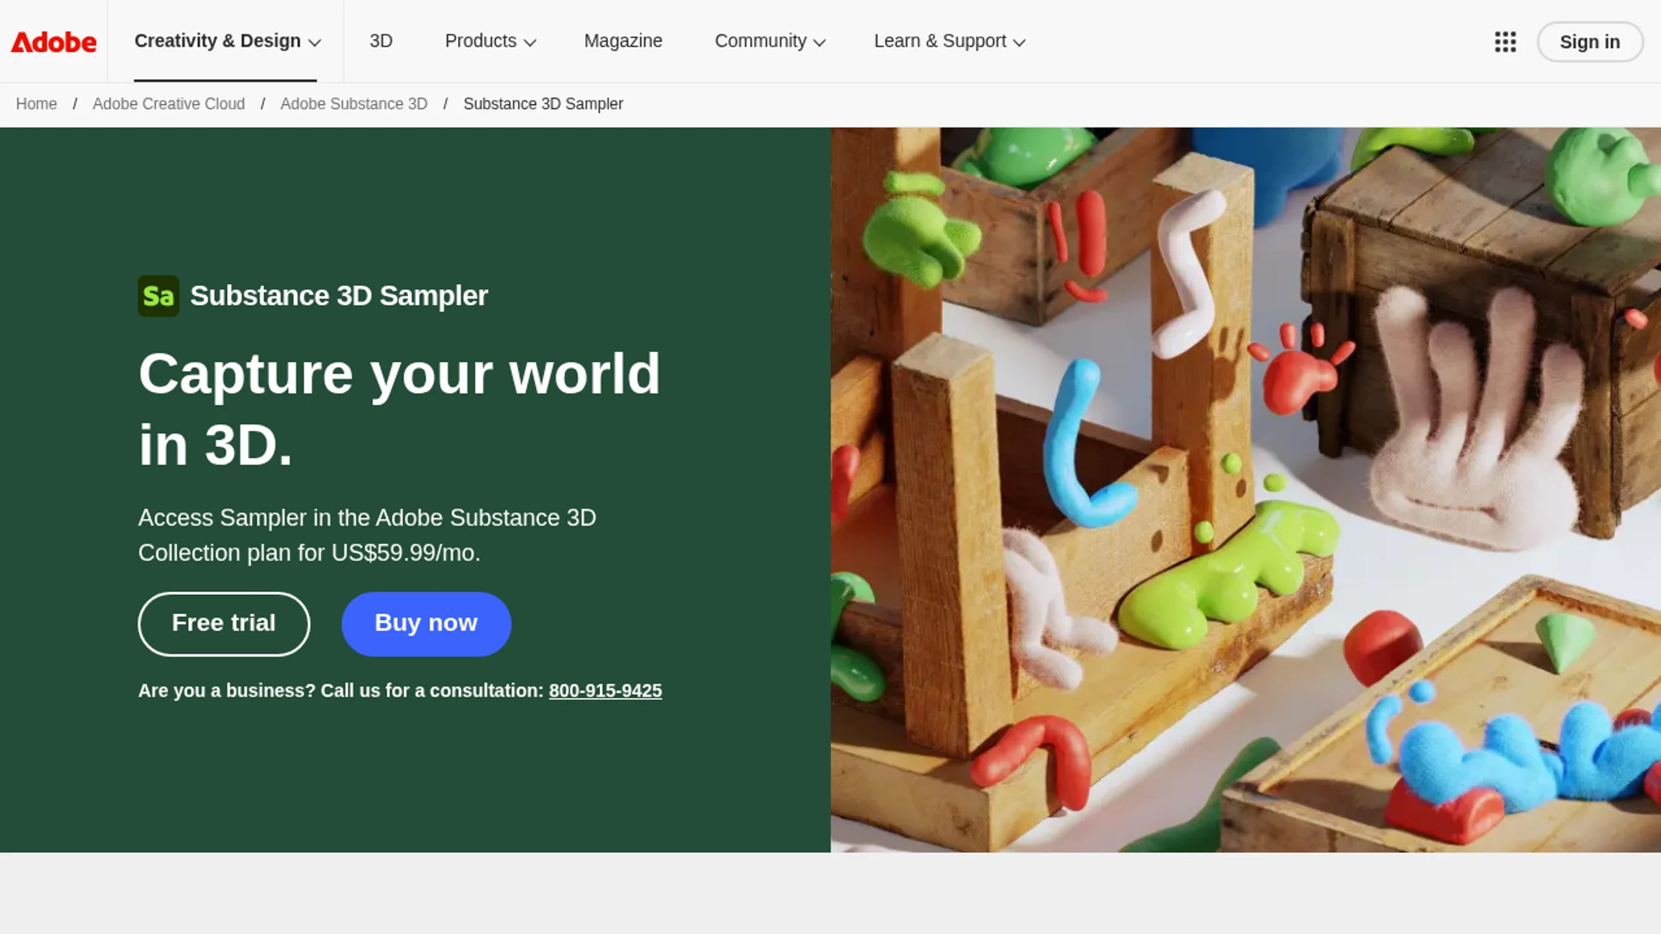Go to Home breadcrumb
Viewport: 1661px width, 934px height.
(x=36, y=104)
